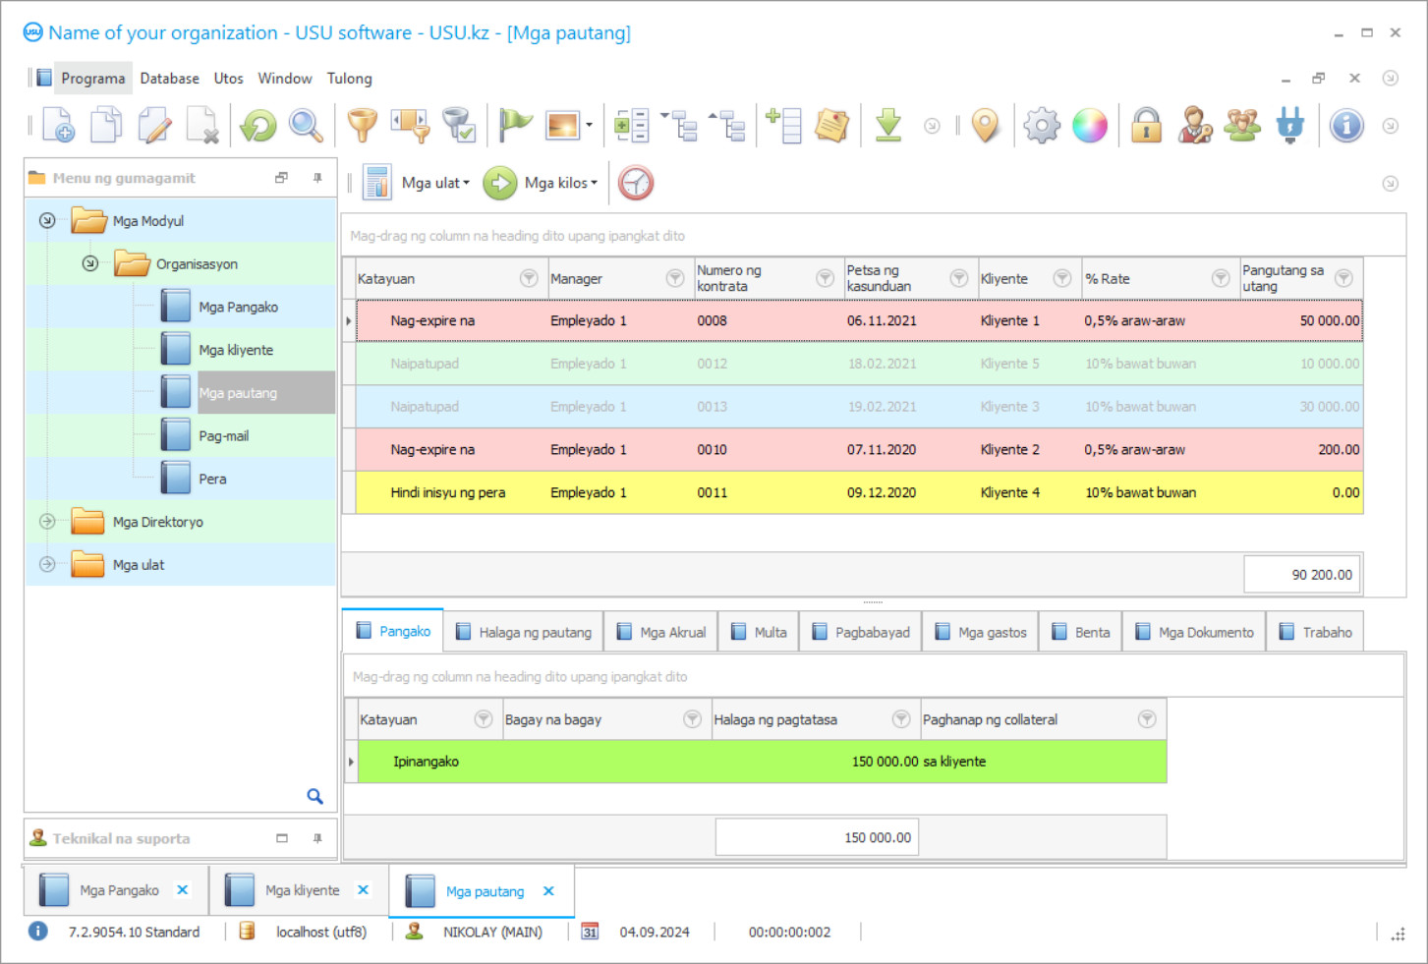This screenshot has width=1428, height=964.
Task: Switch to Multa tab
Action: tap(759, 632)
